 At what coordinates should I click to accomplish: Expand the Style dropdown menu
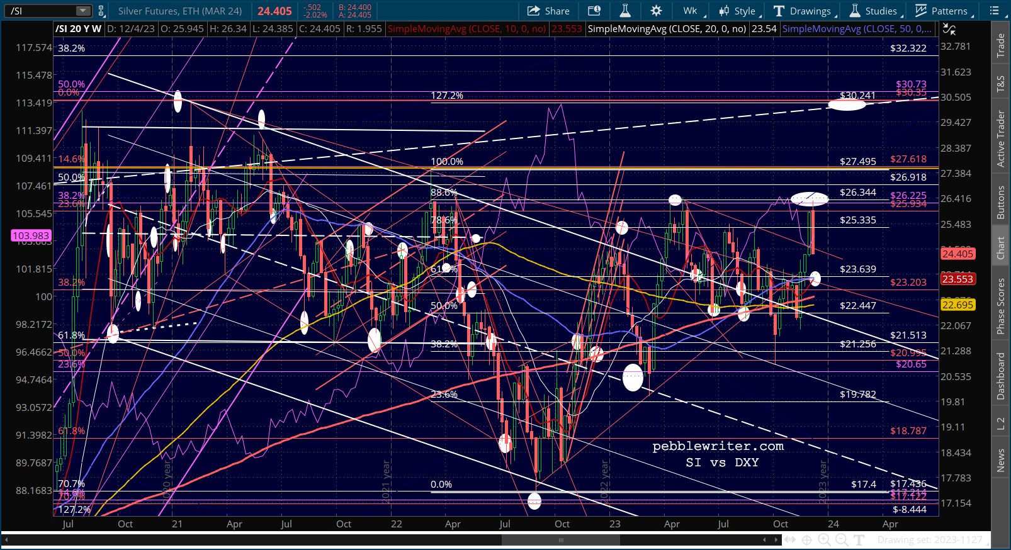click(x=739, y=11)
